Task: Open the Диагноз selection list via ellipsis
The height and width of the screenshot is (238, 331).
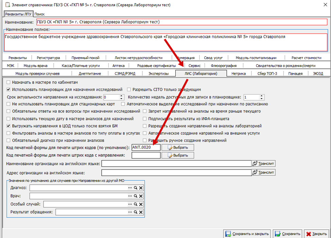Action: [x=129, y=188]
